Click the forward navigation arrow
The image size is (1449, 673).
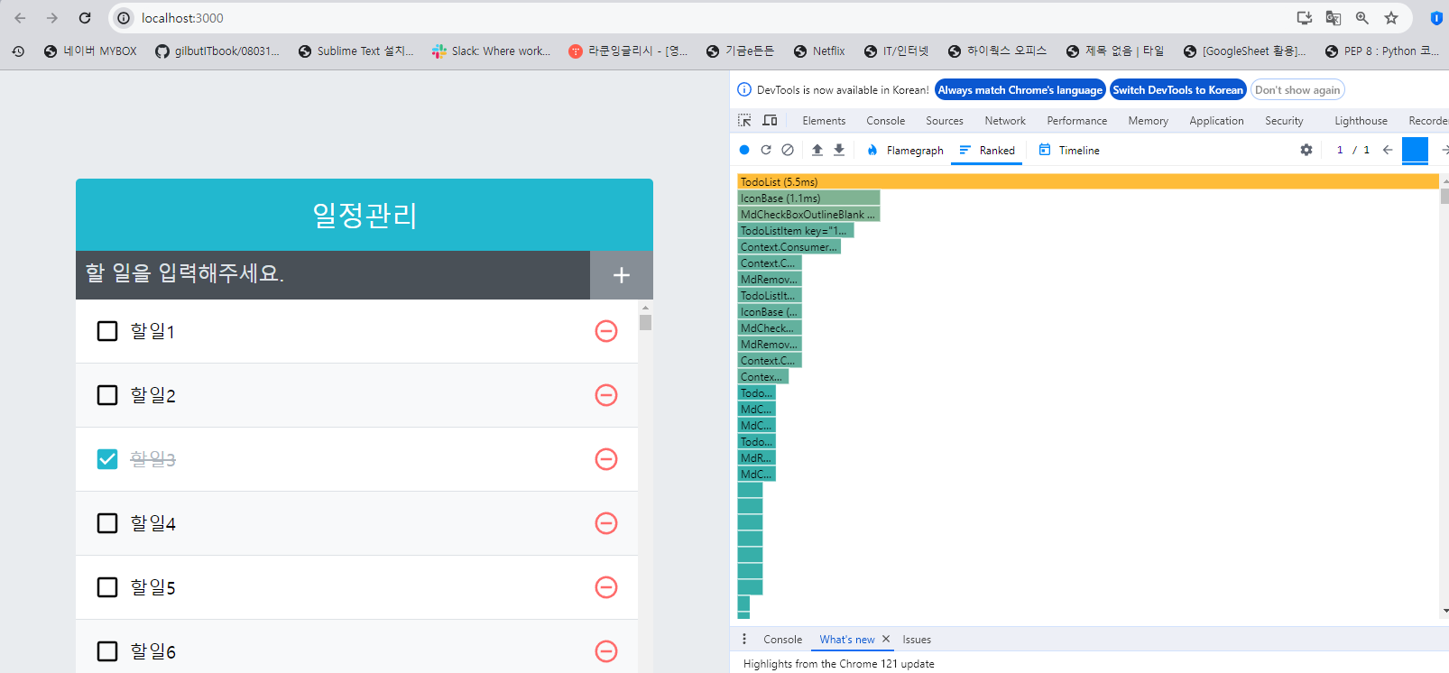(52, 18)
